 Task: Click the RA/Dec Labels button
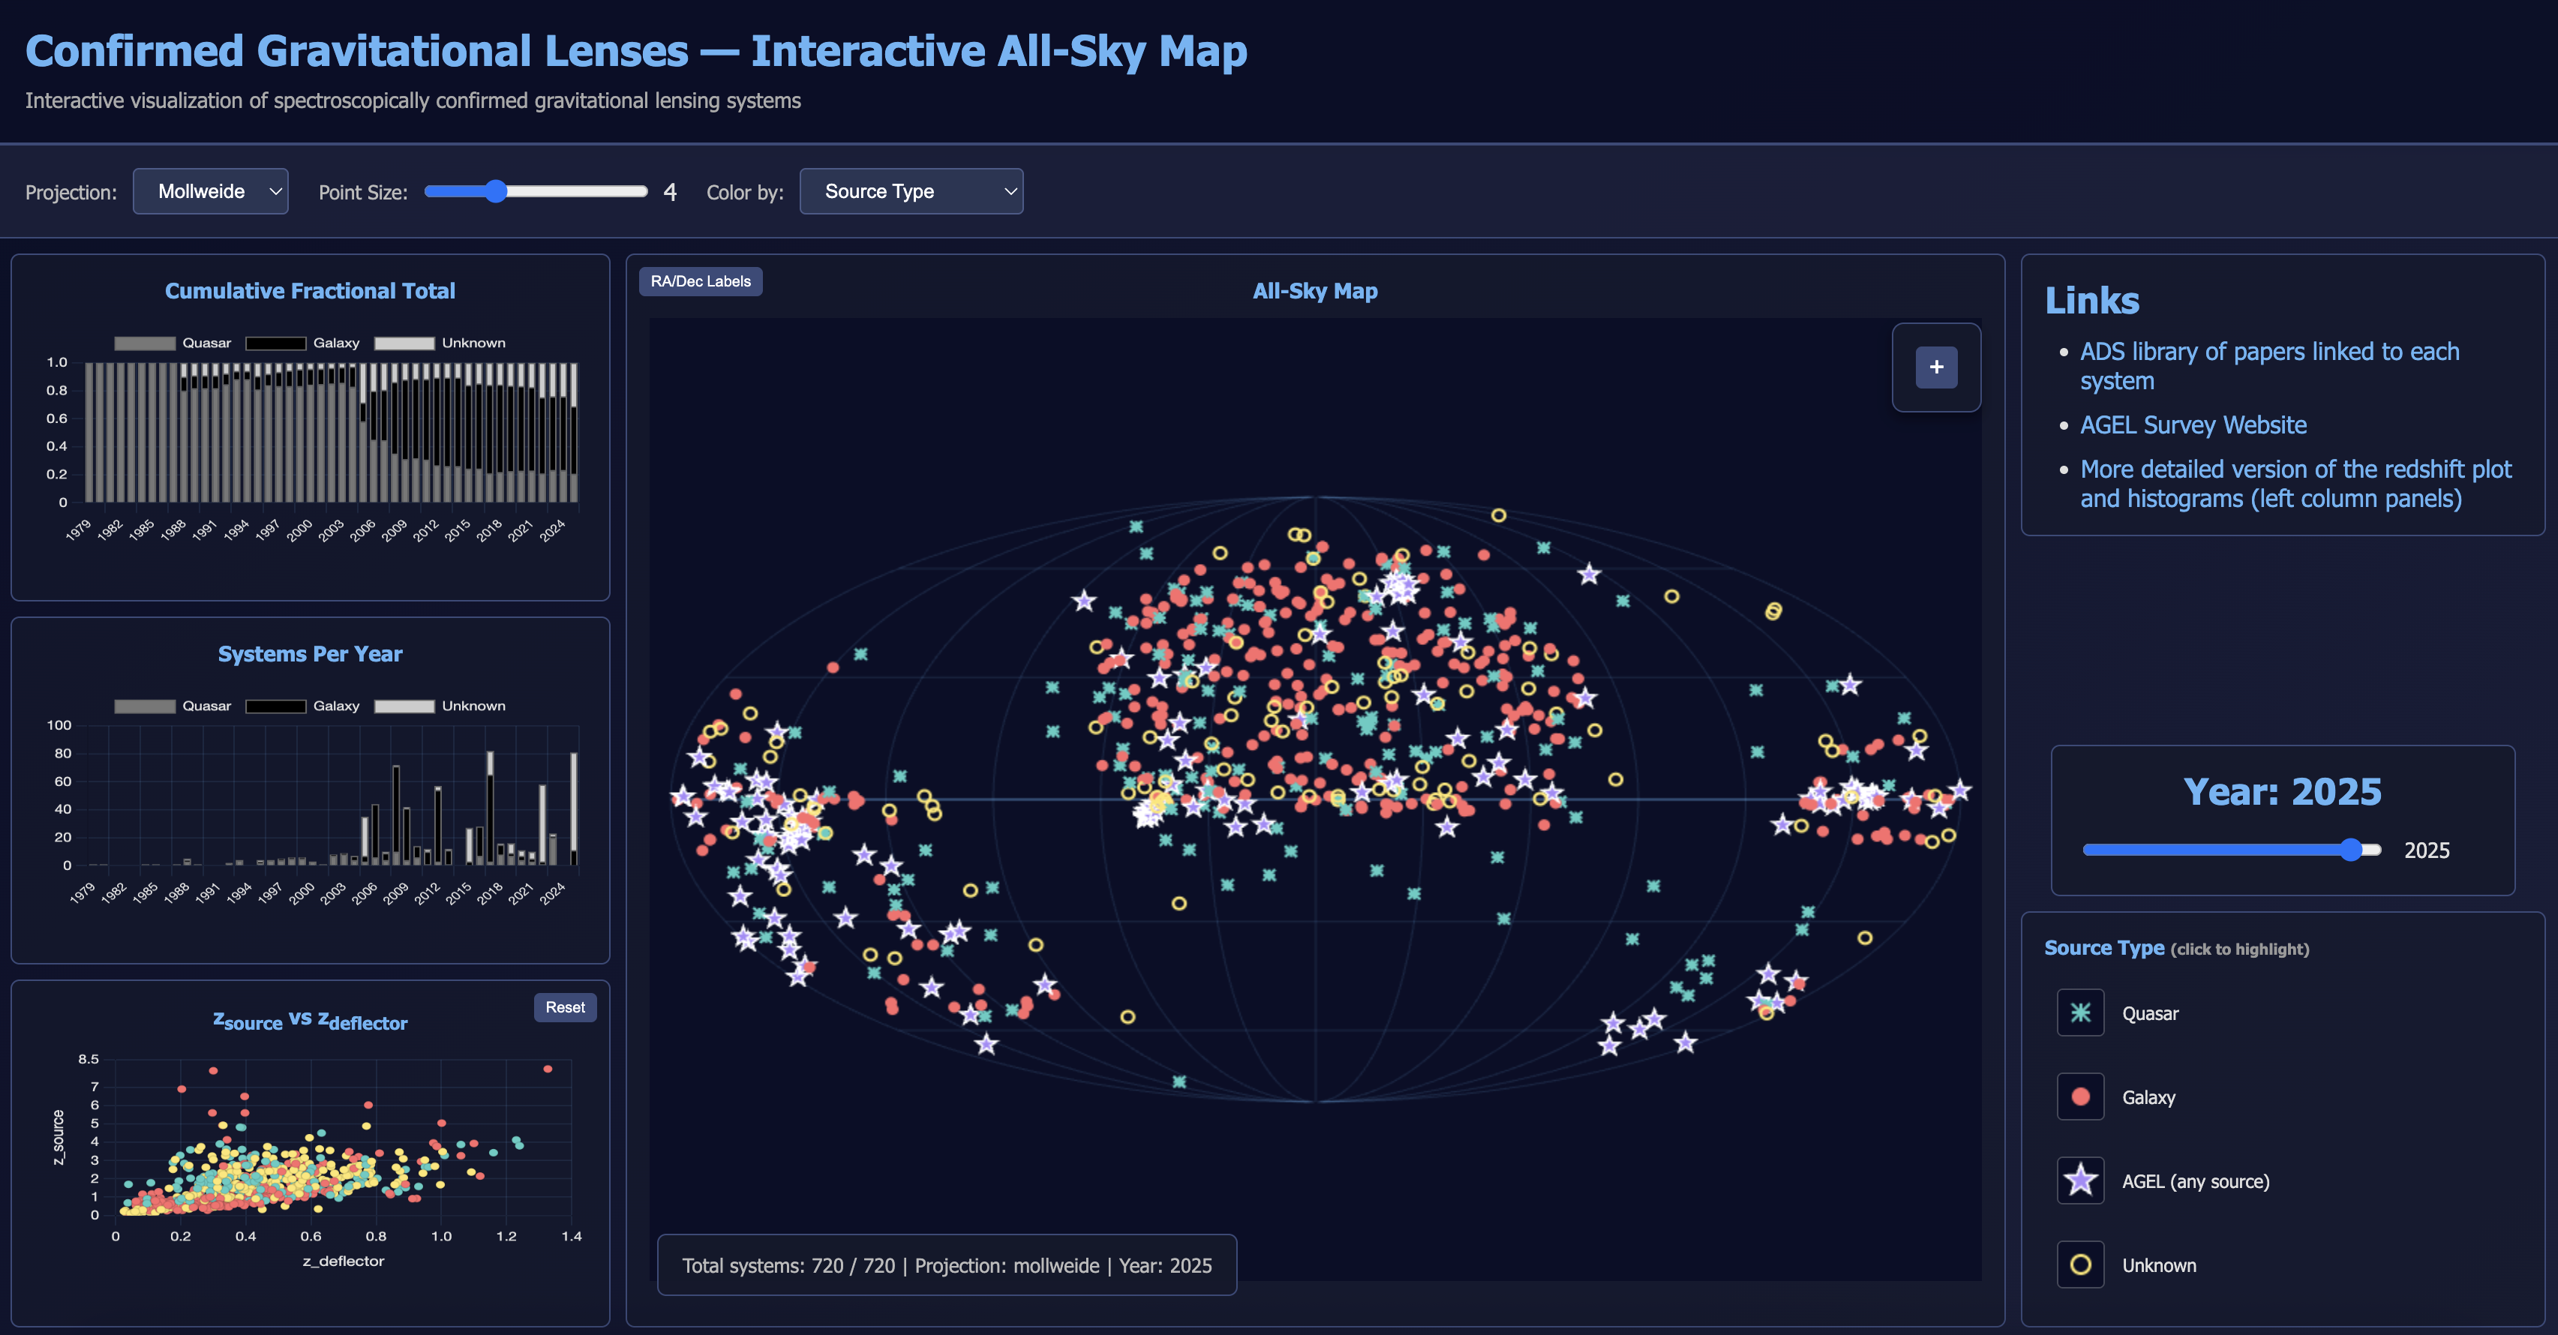(700, 282)
